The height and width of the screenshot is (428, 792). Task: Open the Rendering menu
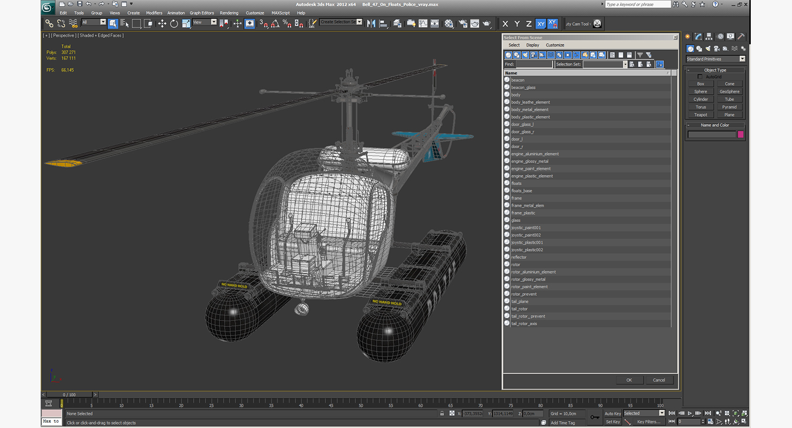(229, 13)
